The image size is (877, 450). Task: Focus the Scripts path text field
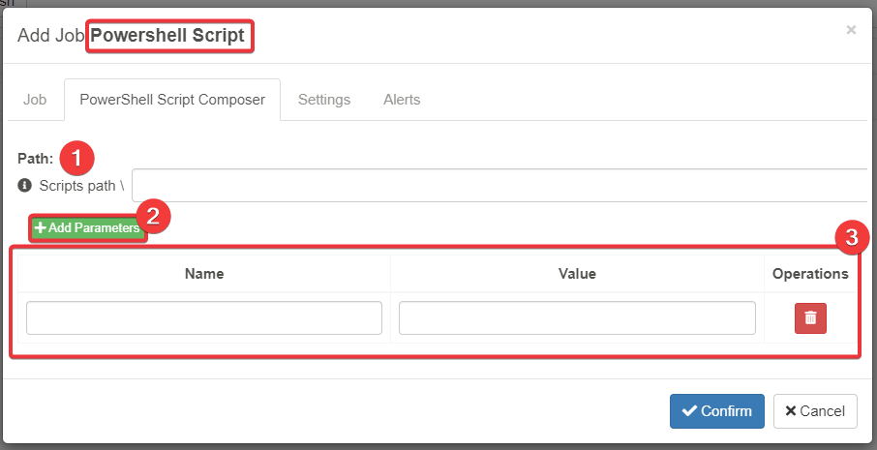pyautogui.click(x=499, y=185)
